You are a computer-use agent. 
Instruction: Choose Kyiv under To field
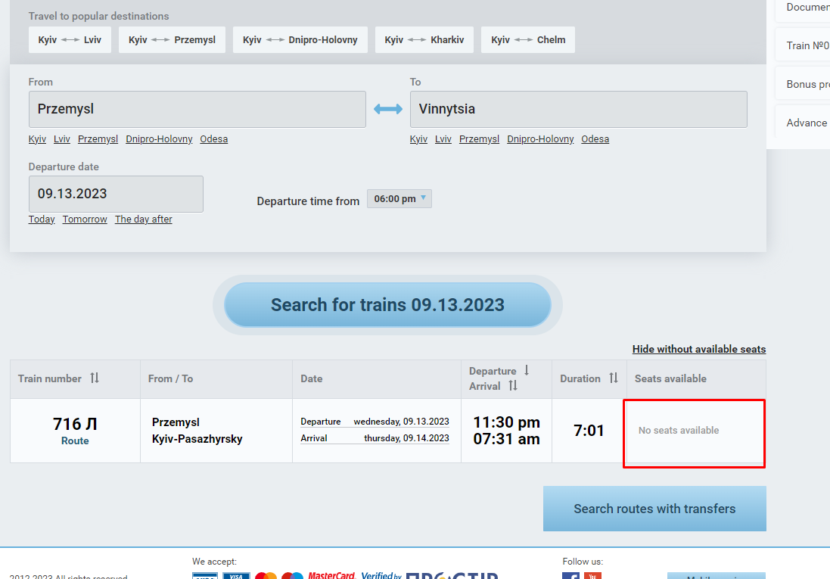[418, 139]
